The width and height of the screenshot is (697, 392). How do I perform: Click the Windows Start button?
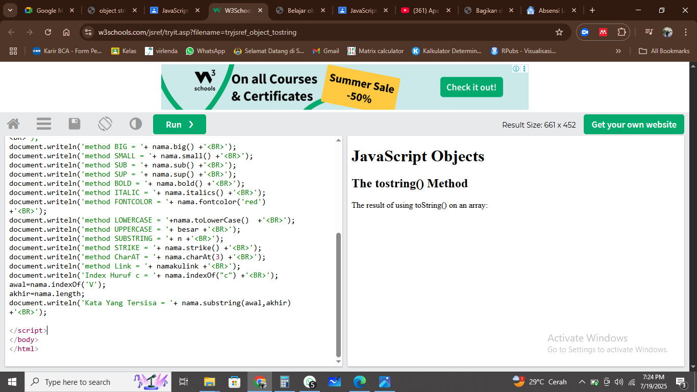(12, 382)
